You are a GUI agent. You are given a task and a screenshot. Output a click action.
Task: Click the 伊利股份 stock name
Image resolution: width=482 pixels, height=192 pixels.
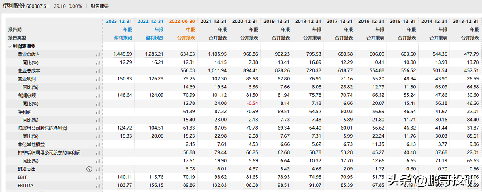14,6
